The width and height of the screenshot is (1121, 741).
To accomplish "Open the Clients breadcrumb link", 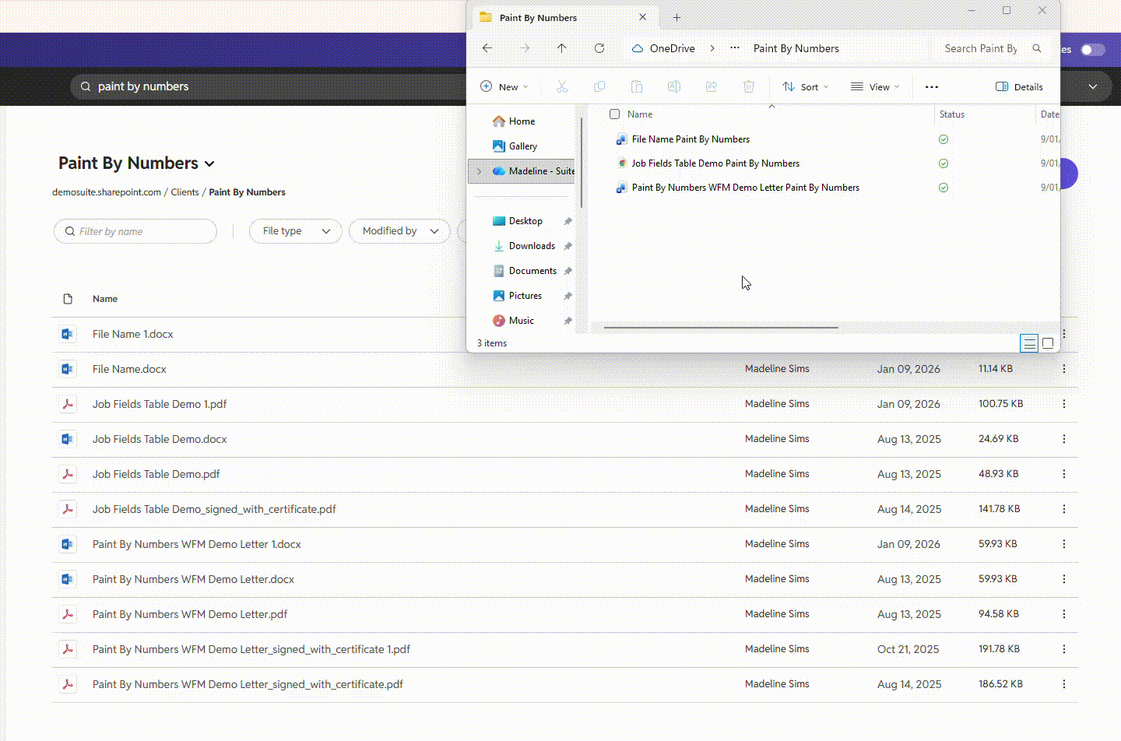I will [x=184, y=192].
